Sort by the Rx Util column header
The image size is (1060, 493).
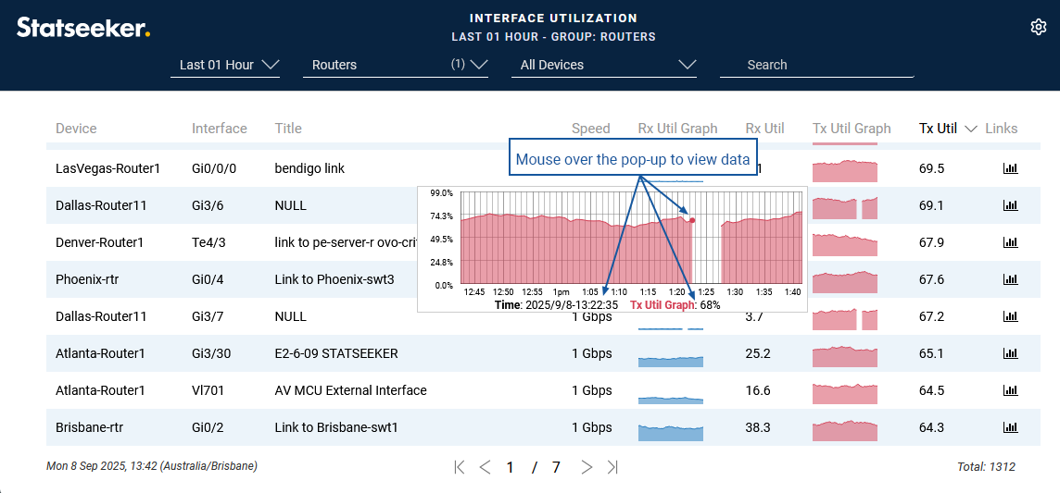pos(764,129)
